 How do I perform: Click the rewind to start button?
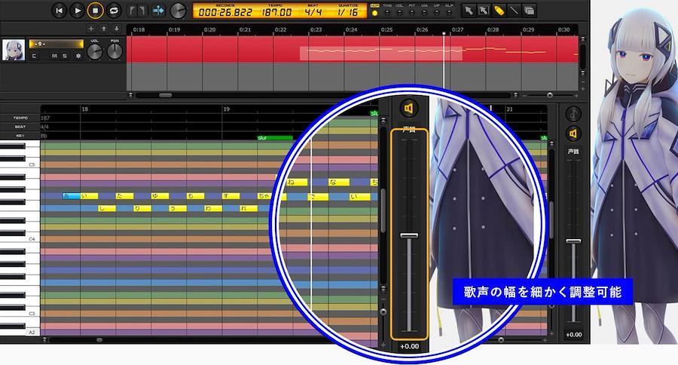pos(60,11)
